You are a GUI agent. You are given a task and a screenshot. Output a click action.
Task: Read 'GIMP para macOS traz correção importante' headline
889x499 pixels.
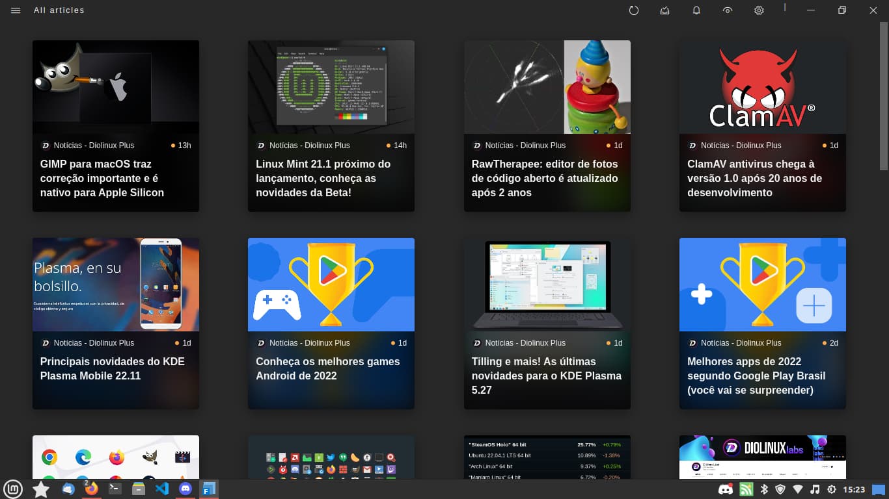click(102, 178)
